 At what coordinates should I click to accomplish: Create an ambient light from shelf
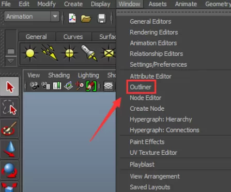tap(30, 53)
